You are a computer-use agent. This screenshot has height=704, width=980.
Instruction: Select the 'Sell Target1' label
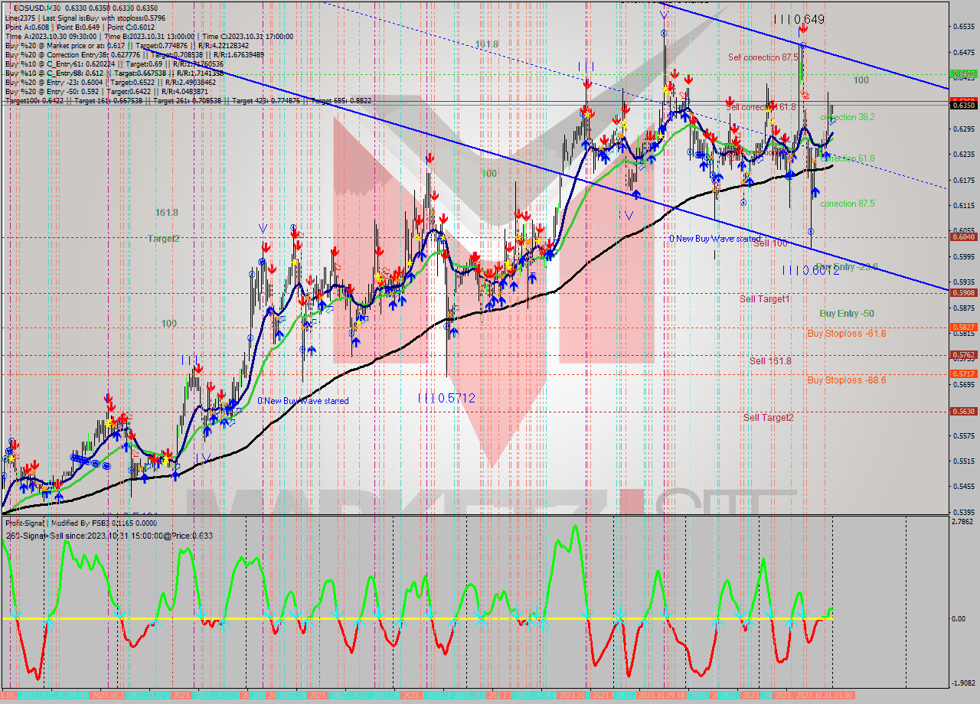(765, 299)
